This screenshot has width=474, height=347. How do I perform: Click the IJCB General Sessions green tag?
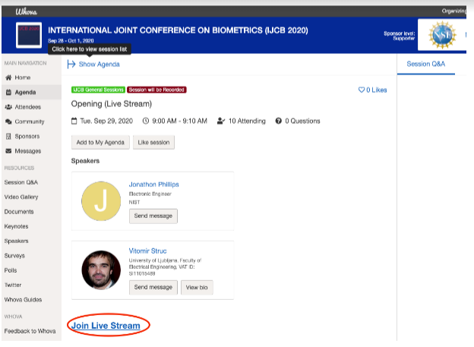click(x=98, y=90)
